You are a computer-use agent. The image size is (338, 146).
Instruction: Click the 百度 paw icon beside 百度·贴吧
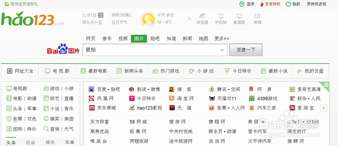point(91,89)
